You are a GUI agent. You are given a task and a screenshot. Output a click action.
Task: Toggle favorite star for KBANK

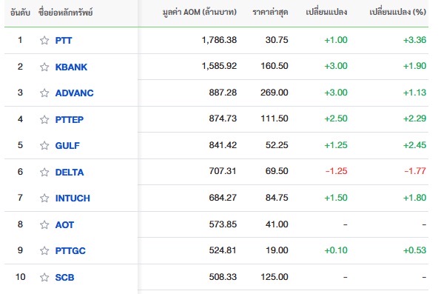point(44,67)
